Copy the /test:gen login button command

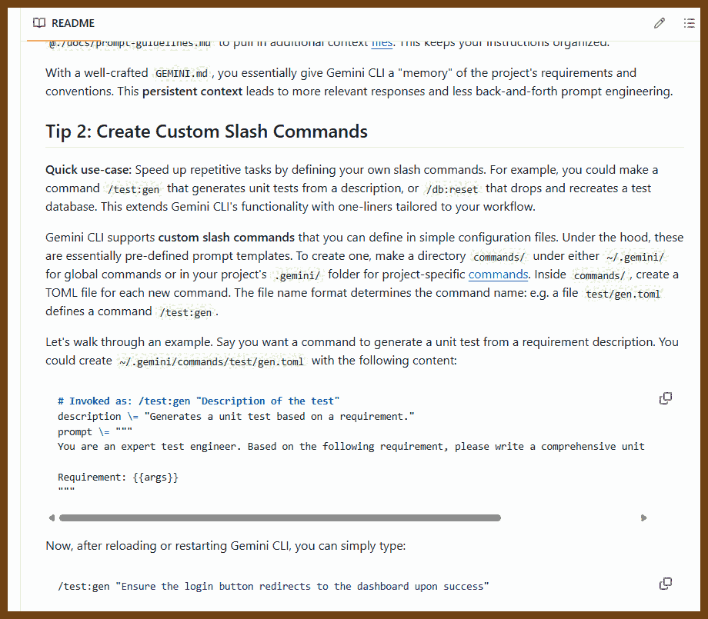(x=666, y=584)
